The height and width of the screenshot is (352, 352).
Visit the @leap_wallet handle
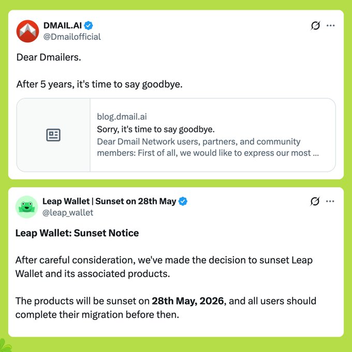(x=68, y=212)
